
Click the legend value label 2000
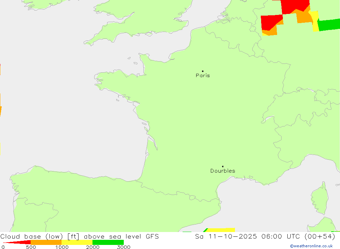tap(92, 247)
